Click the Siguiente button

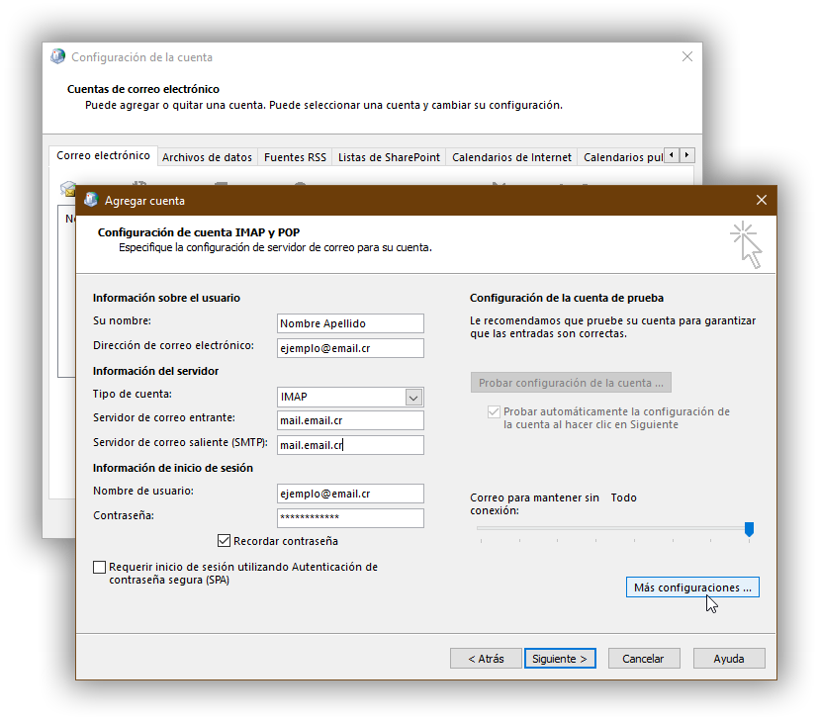click(560, 658)
